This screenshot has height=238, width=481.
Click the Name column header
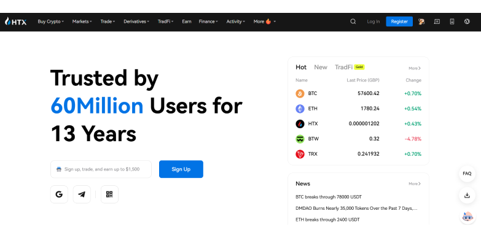(x=302, y=80)
